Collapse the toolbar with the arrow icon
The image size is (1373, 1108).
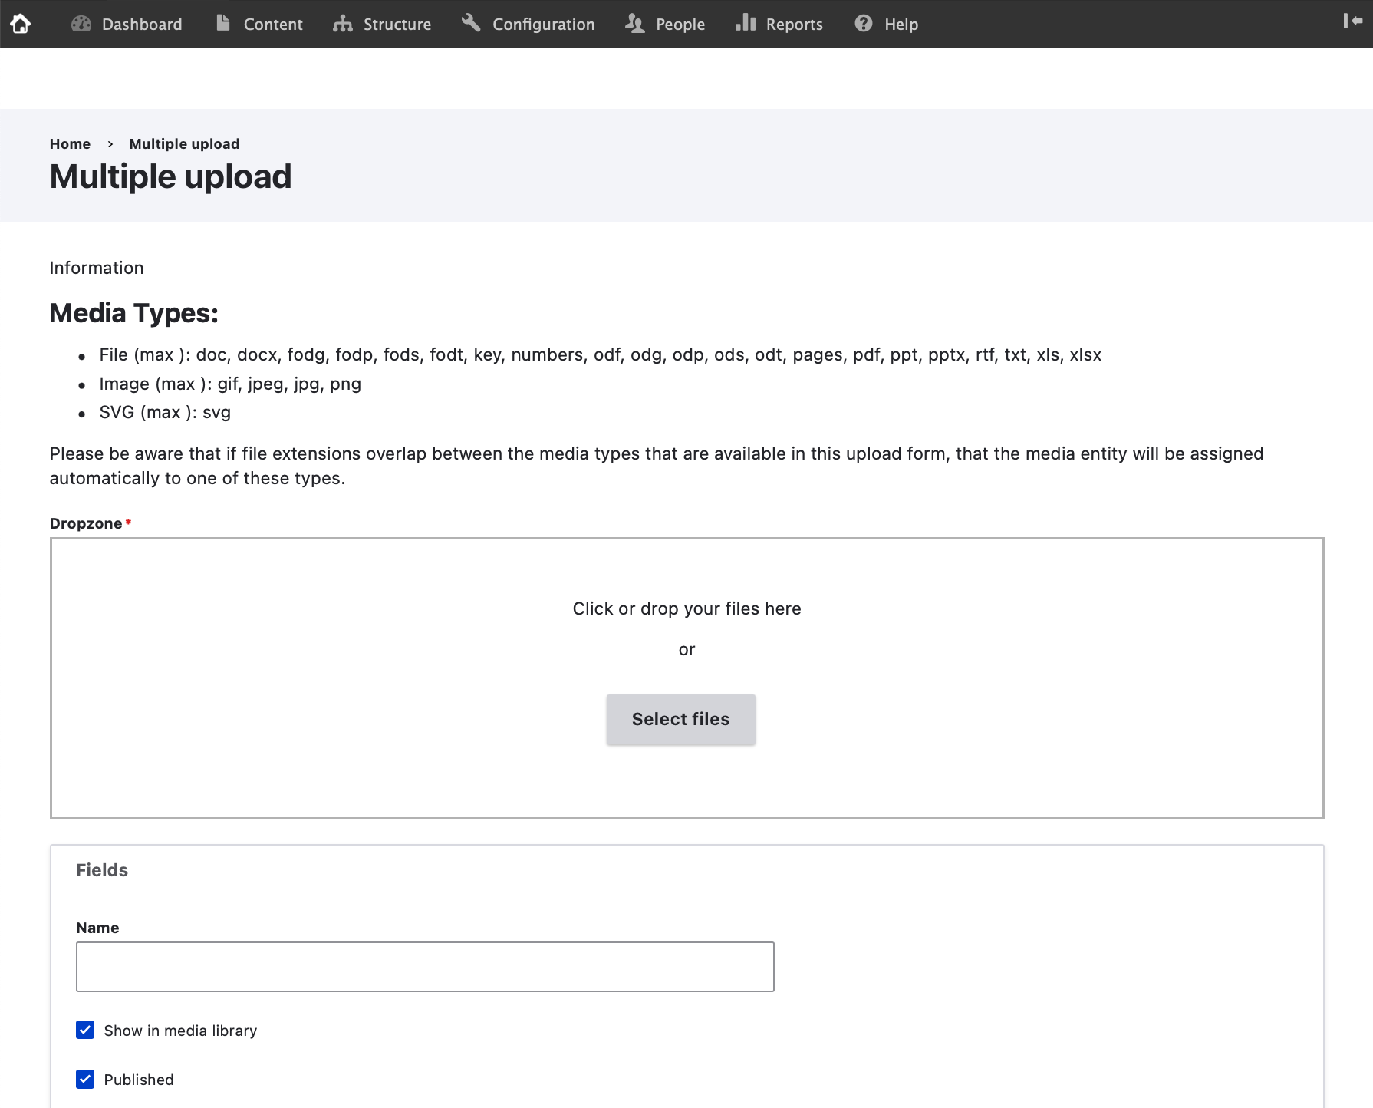[x=1352, y=21]
